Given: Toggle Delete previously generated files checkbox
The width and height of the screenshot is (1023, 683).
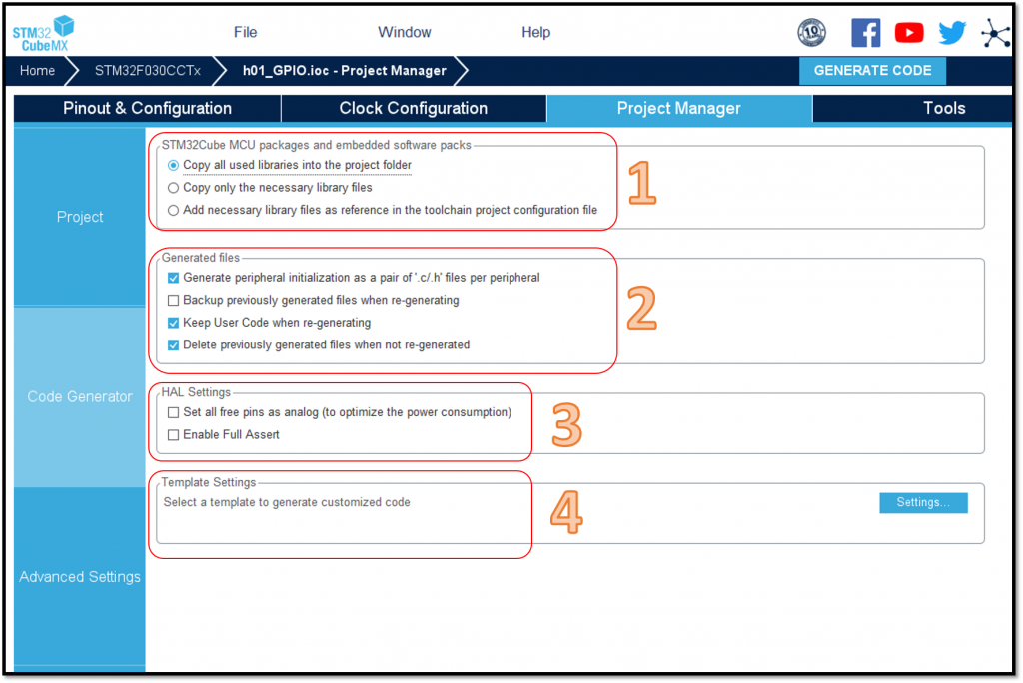Looking at the screenshot, I should [173, 345].
